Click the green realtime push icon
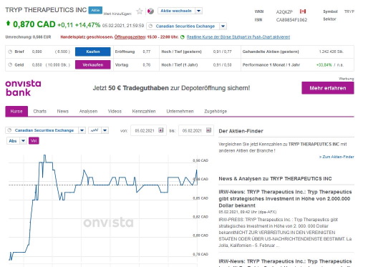This screenshot has height=267, width=368. pos(183,37)
